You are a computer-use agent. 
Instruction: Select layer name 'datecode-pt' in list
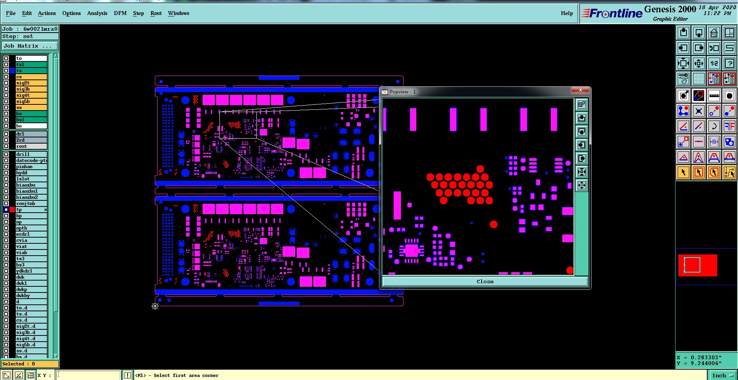(32, 160)
